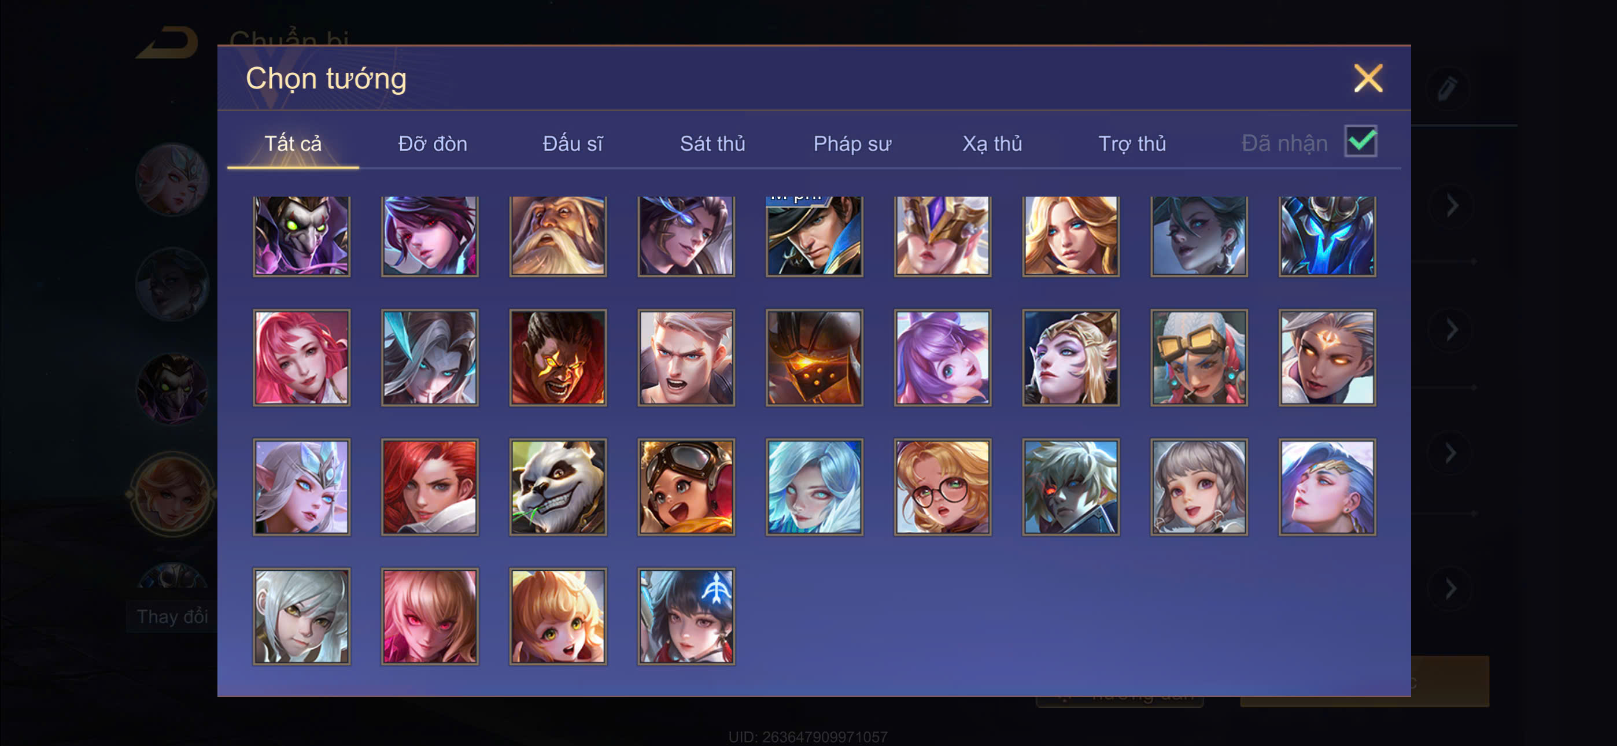Viewport: 1617px width, 746px height.
Task: Select the Tất cả tab
Action: click(x=293, y=144)
